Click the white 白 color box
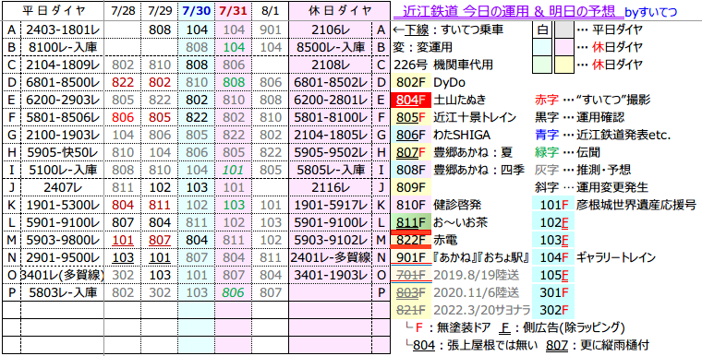This screenshot has height=356, width=702. point(542,30)
